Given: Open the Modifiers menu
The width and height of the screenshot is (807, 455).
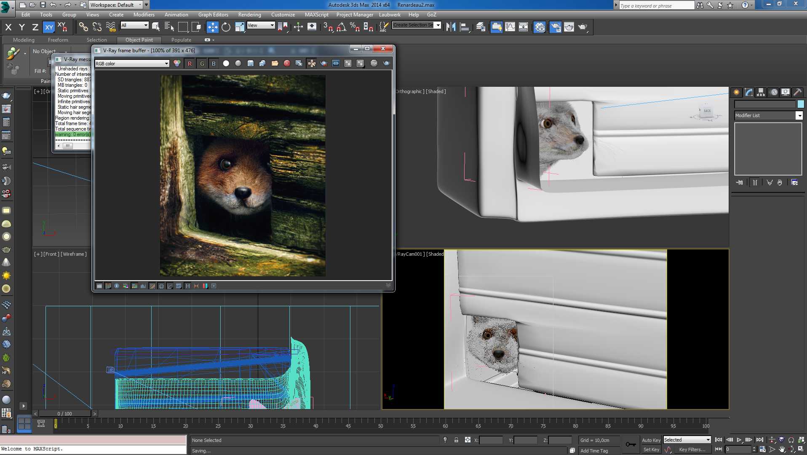Looking at the screenshot, I should [144, 14].
